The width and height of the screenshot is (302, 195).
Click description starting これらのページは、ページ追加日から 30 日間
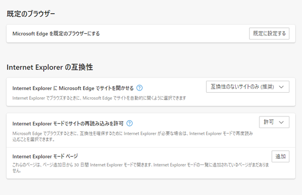point(140,168)
